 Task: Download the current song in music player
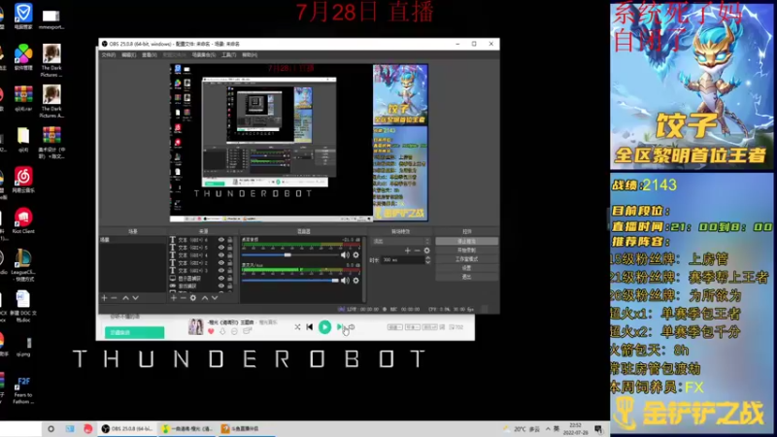click(222, 331)
